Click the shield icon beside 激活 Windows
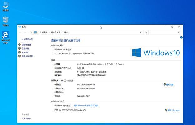This screenshot has height=125, width=195. click(x=166, y=110)
